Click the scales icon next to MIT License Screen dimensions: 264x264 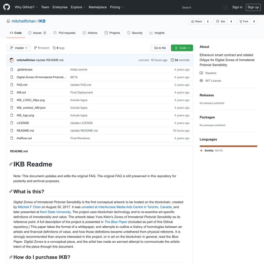pyautogui.click(x=201, y=81)
